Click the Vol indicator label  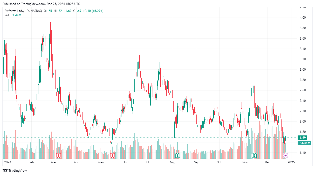[x=7, y=15]
